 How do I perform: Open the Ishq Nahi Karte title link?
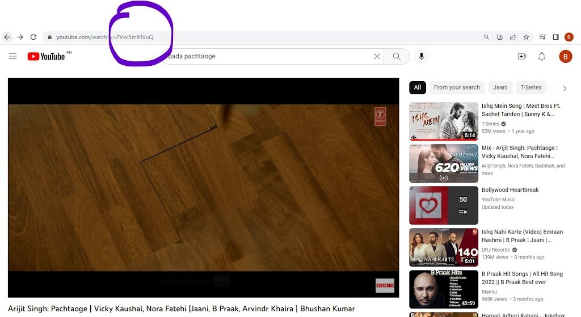click(522, 236)
